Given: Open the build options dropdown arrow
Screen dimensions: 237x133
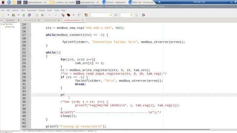Looking at the screenshot, I should 73,15.
